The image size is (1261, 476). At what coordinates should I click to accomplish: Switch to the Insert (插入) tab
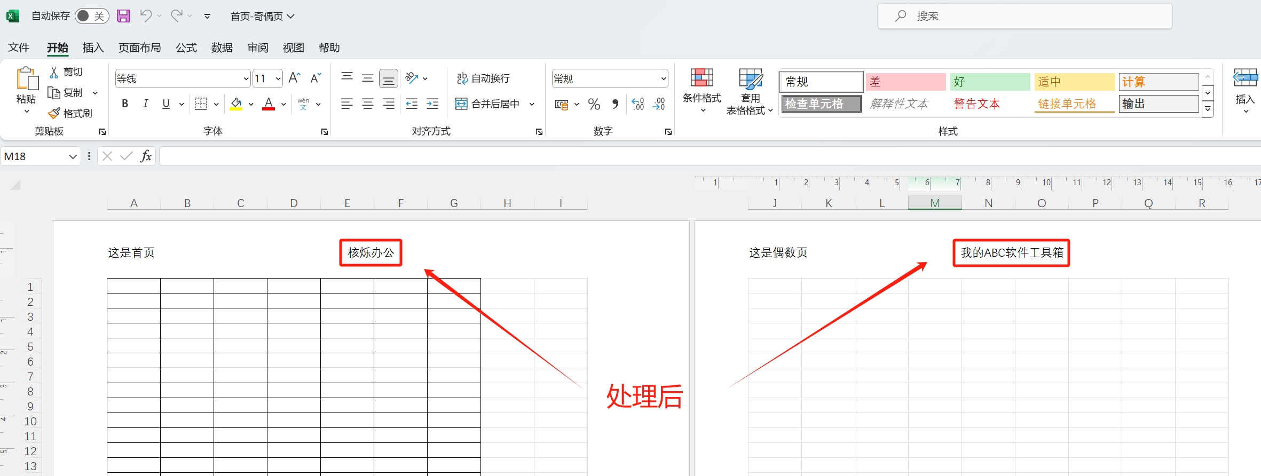click(x=93, y=47)
